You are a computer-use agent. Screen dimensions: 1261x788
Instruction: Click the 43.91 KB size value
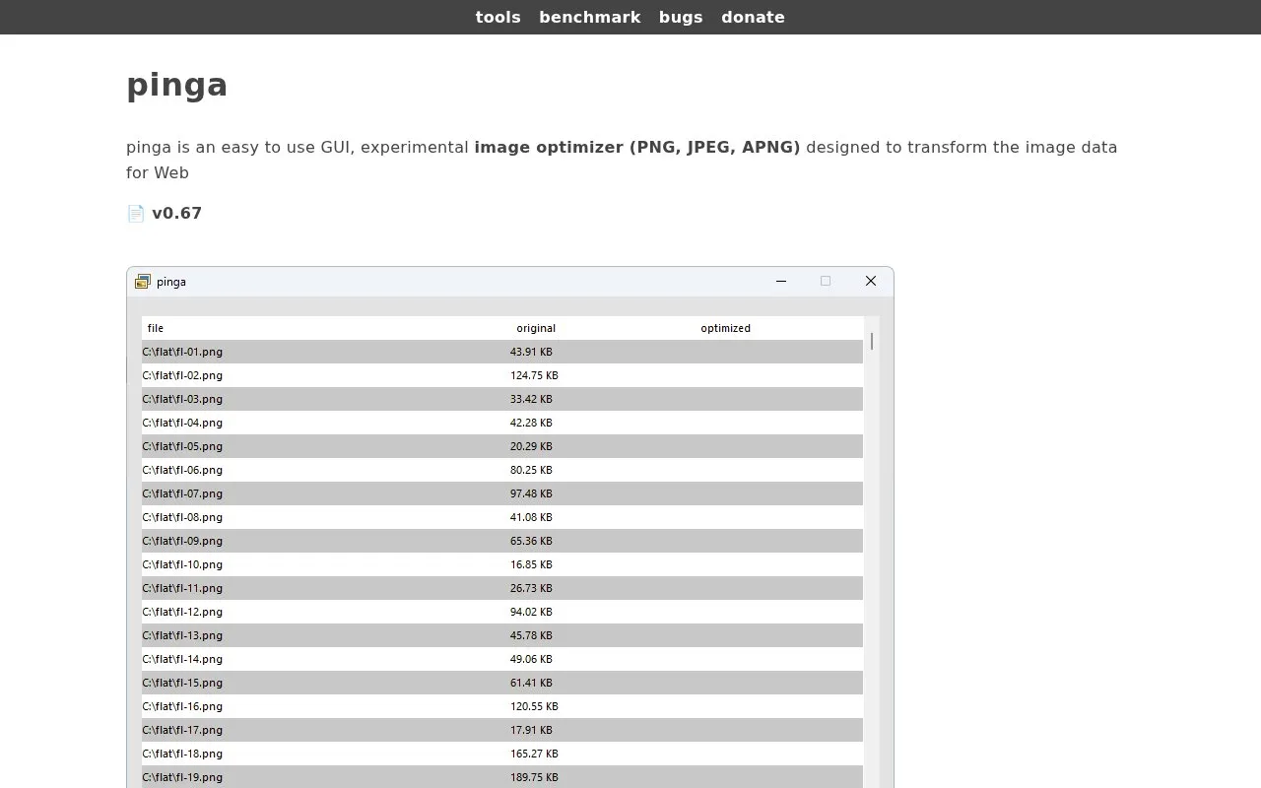(x=531, y=352)
